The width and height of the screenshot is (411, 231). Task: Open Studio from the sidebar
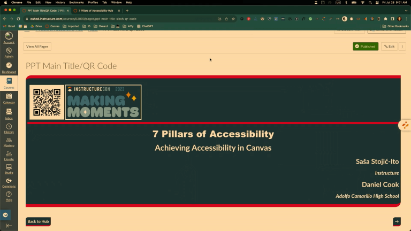pyautogui.click(x=9, y=169)
